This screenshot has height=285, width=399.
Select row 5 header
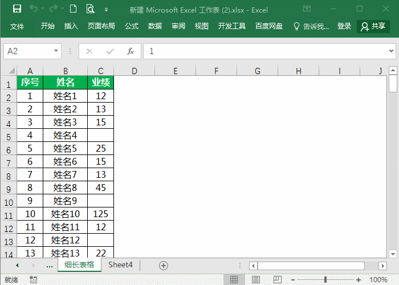pos(9,137)
